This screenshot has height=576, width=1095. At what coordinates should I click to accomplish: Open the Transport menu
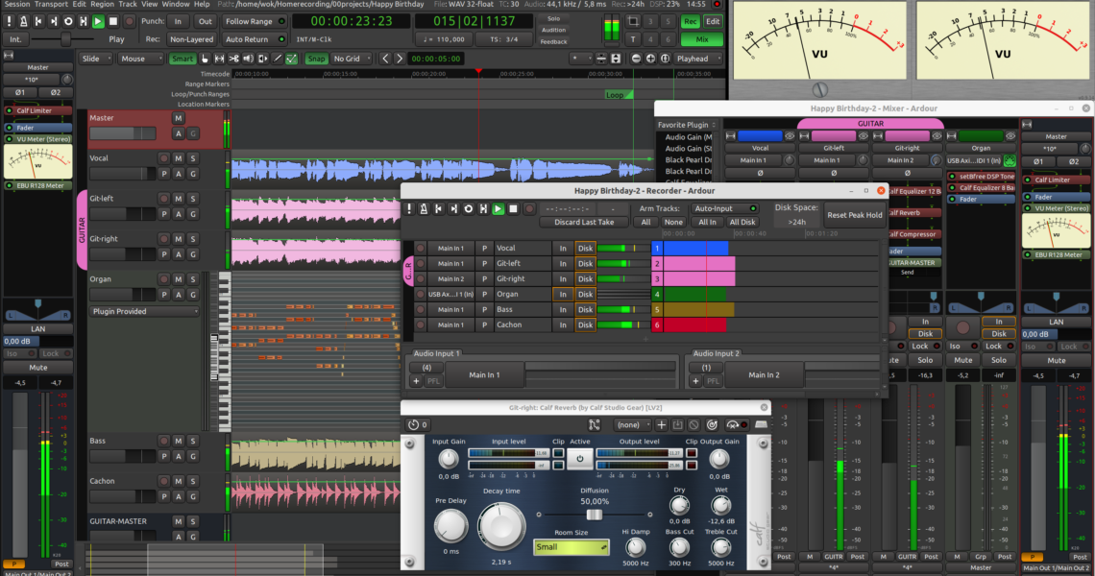click(51, 5)
